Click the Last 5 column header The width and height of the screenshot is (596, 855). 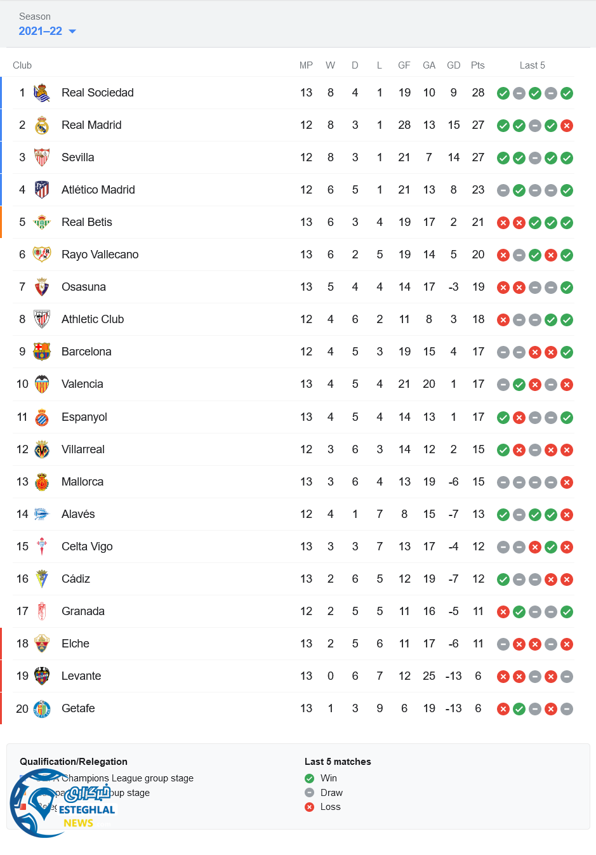[x=532, y=65]
